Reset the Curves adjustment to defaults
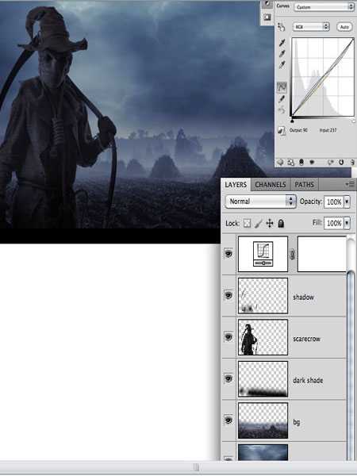Viewport: 357px width, 476px height. 341,163
